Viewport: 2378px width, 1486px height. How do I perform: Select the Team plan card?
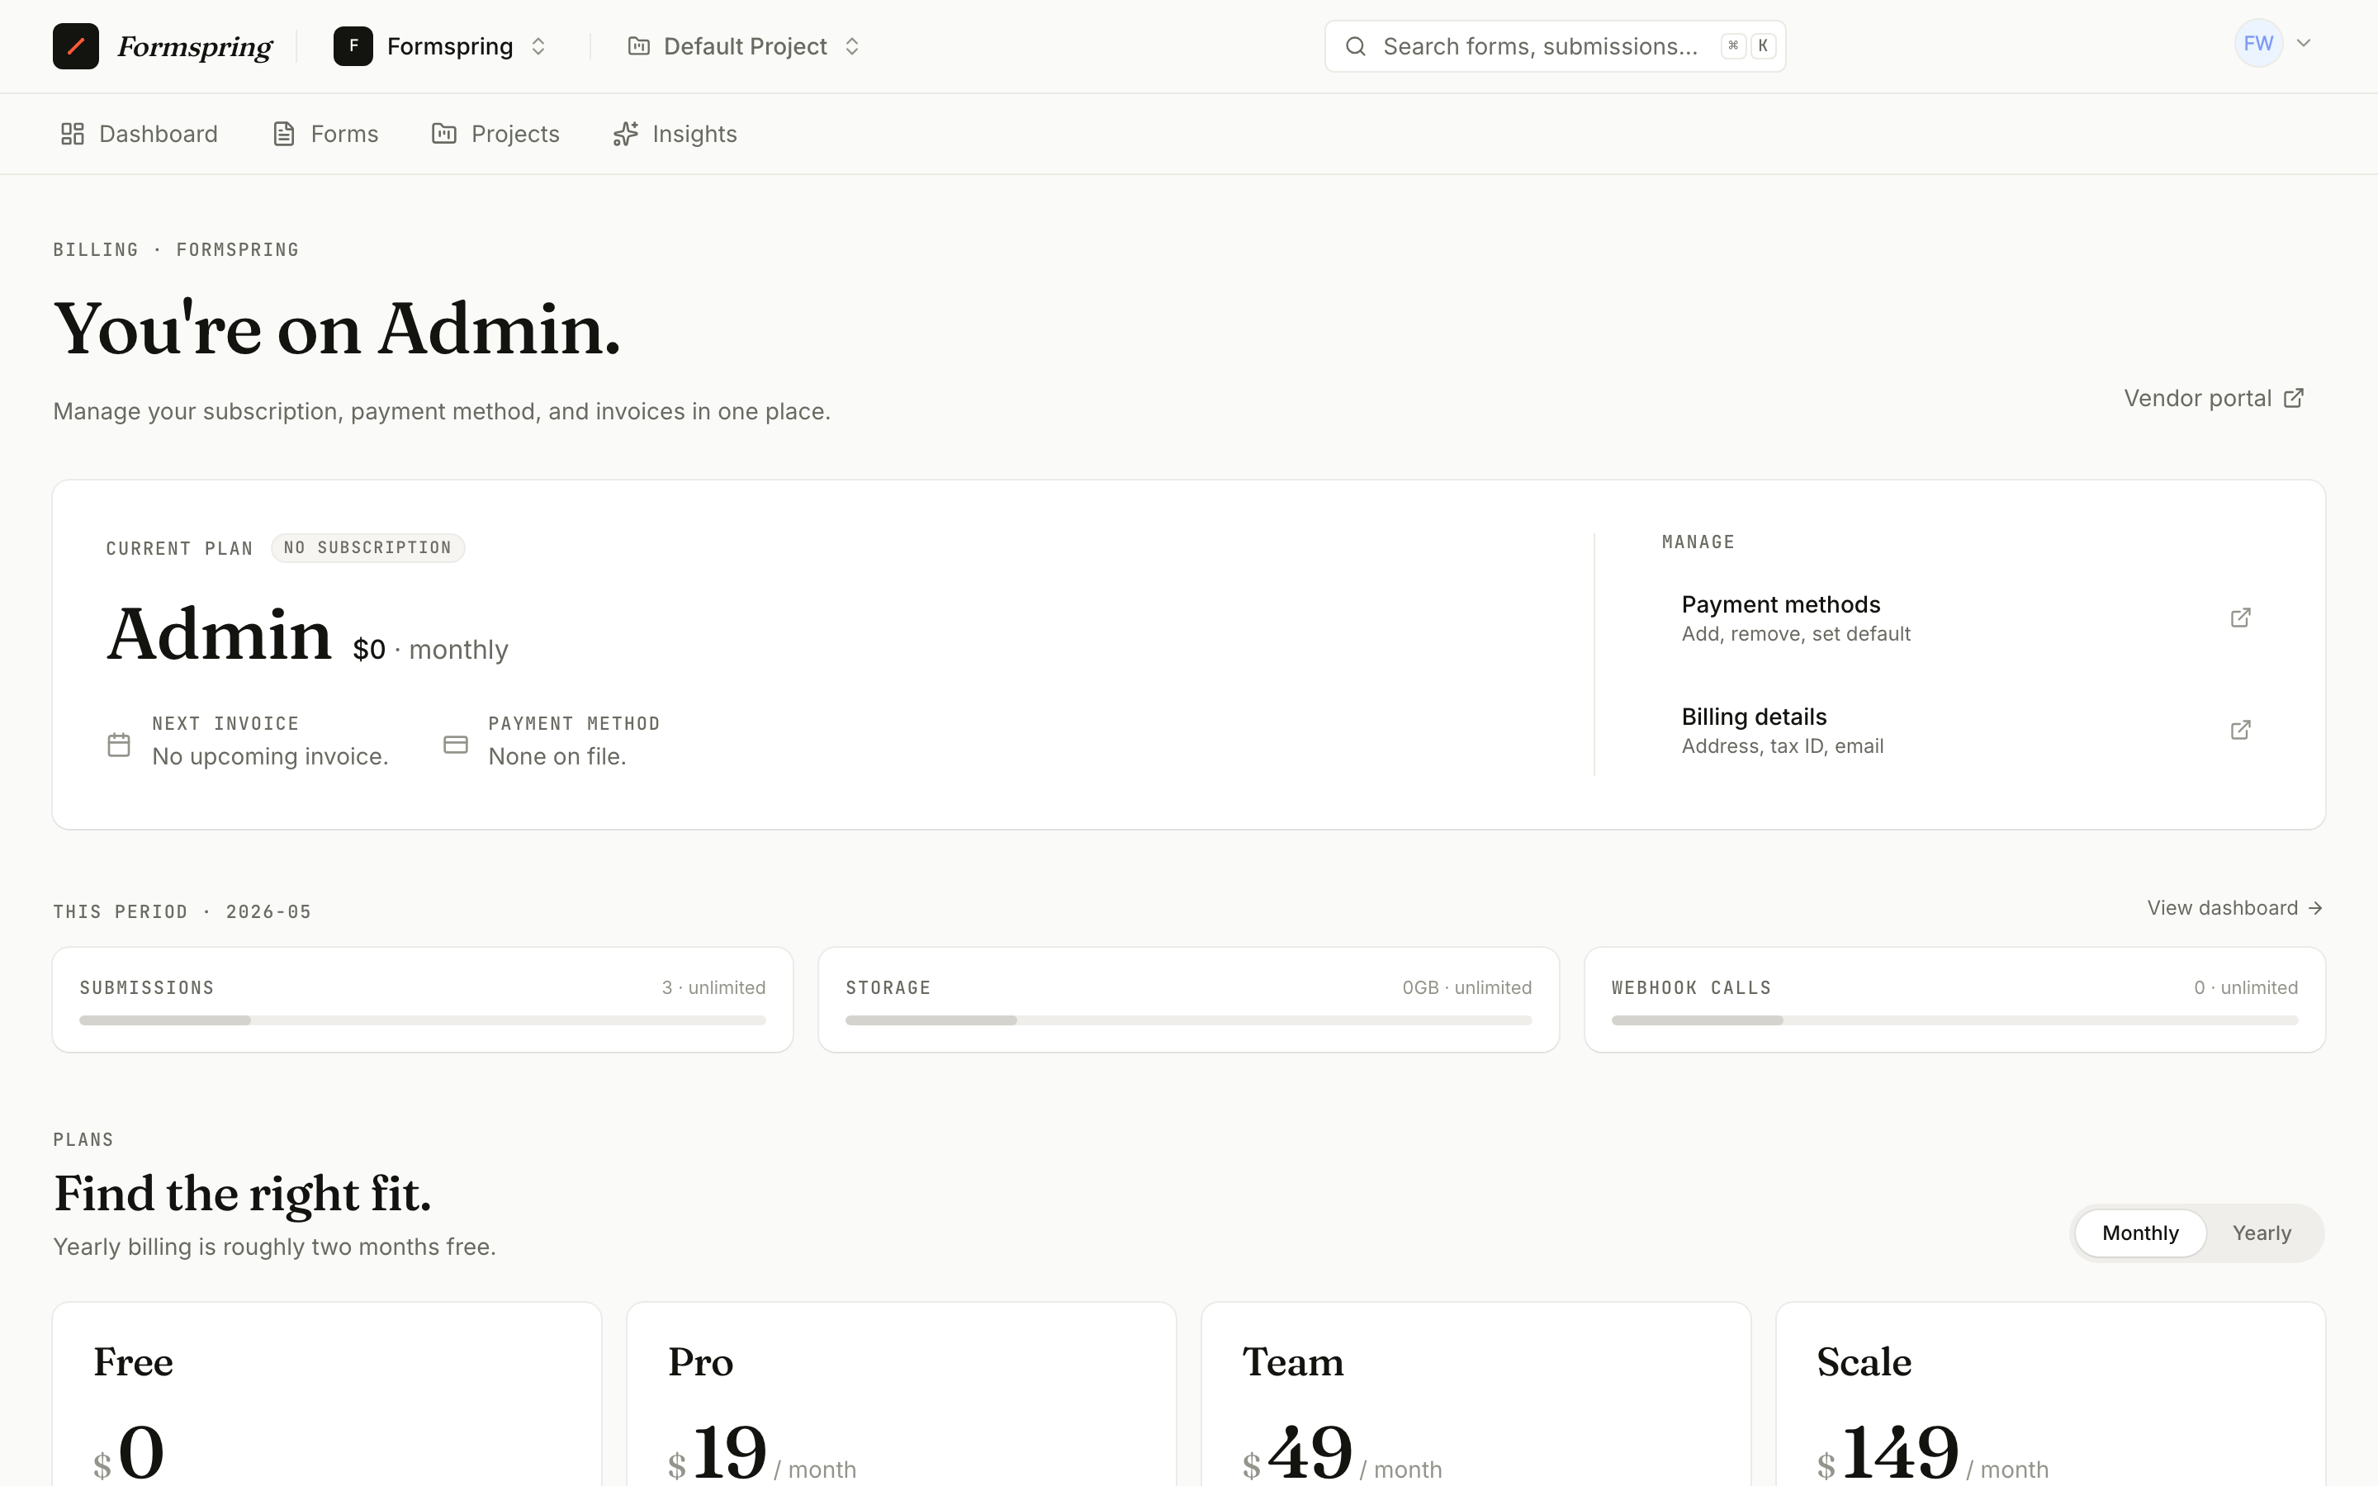click(1476, 1394)
